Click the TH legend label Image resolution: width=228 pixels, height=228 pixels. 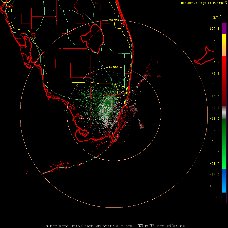pyautogui.click(x=218, y=197)
